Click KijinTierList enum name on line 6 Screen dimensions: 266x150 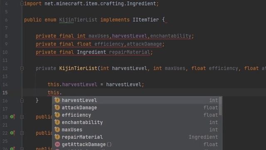click(x=78, y=20)
